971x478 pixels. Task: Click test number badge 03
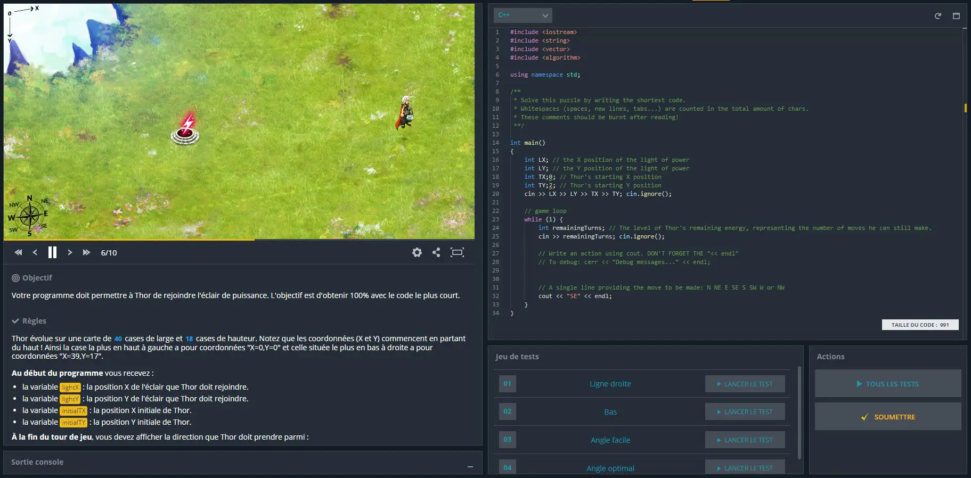[507, 440]
